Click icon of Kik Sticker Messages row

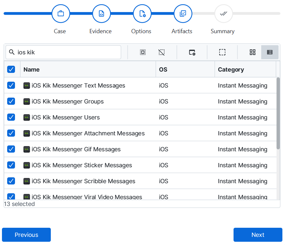coord(27,165)
